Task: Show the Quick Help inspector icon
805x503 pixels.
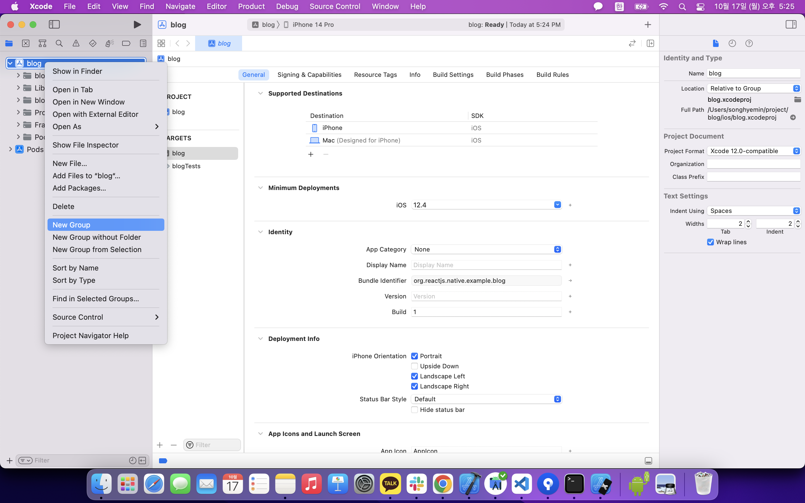Action: point(749,43)
